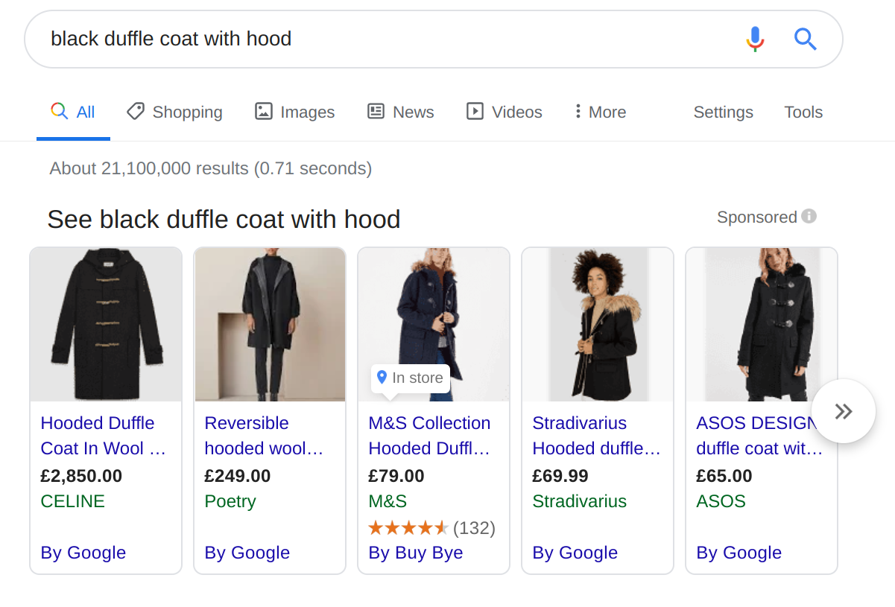The width and height of the screenshot is (895, 607).
Task: Click the ASOS DESIGN duffle coat image
Action: 762,325
